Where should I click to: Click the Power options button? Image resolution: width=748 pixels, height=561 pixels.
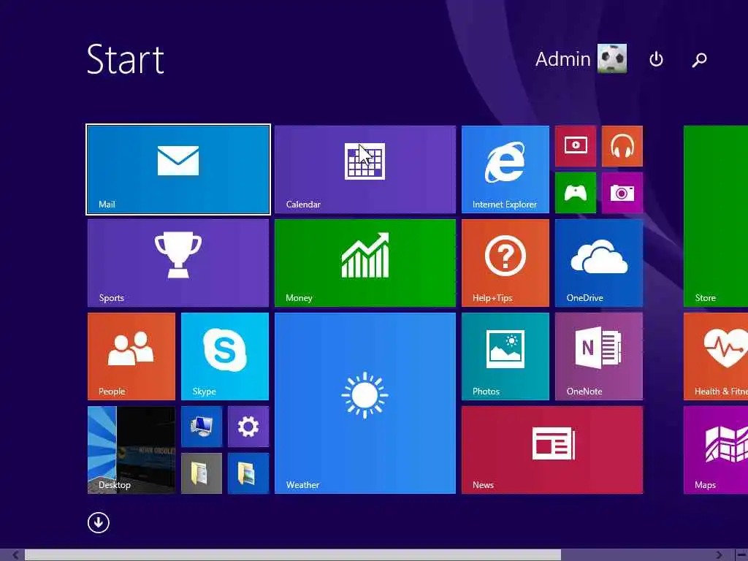click(656, 59)
